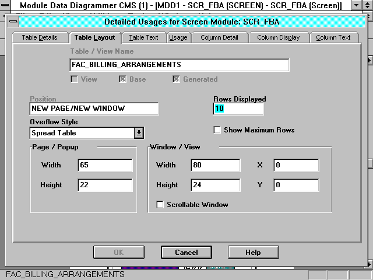Click the Help button
The width and height of the screenshot is (373, 280).
pyautogui.click(x=253, y=253)
